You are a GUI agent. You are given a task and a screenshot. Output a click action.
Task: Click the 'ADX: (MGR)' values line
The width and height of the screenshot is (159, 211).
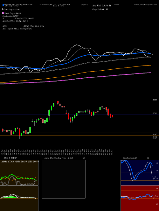[23, 26]
